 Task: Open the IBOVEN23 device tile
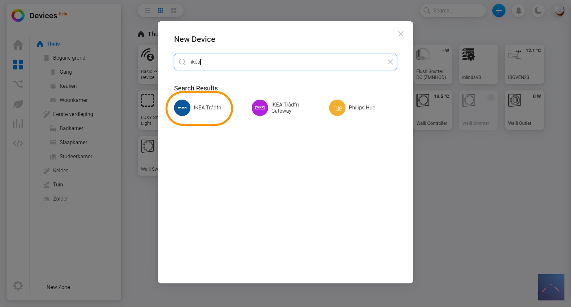coord(524,64)
